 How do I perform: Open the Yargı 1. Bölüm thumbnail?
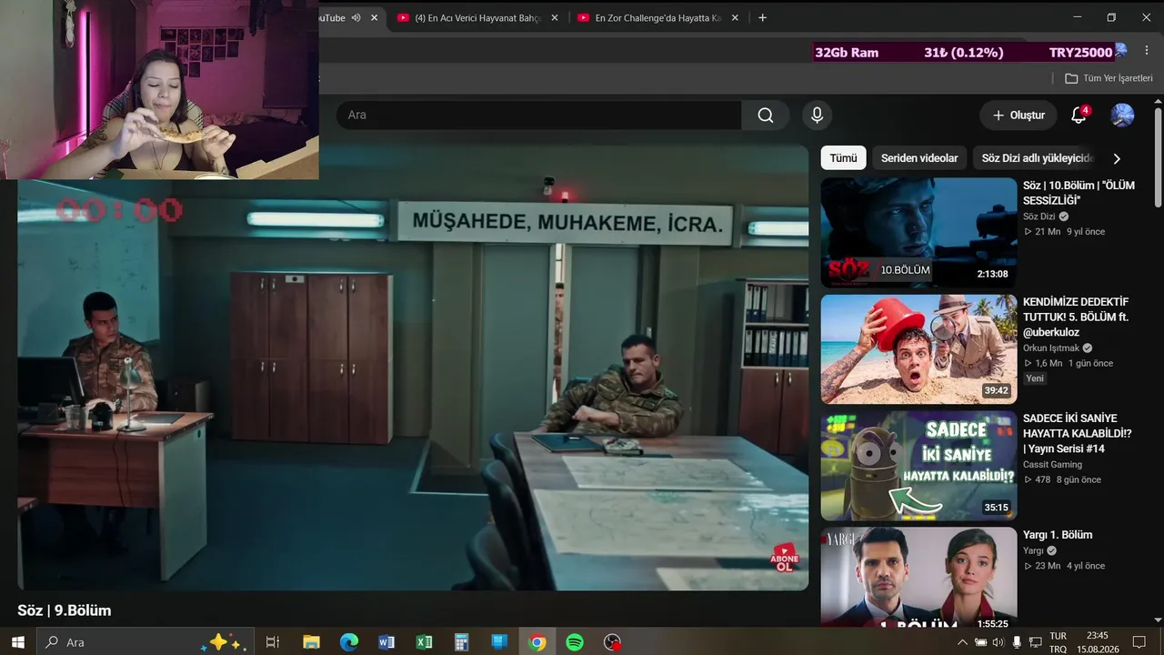[x=918, y=577]
